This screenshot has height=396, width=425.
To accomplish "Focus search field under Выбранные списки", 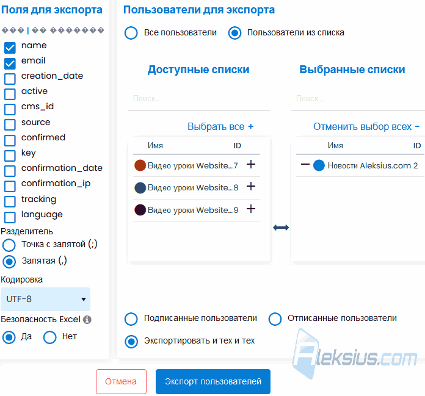I will click(x=358, y=99).
